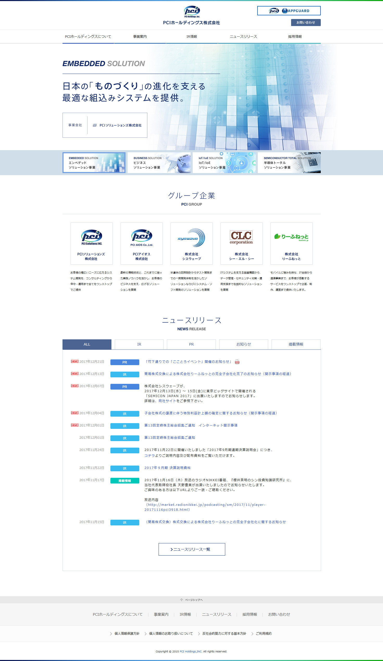
Task: Click the 掲載情報 label on 2017年11月17日
Action: pyautogui.click(x=125, y=481)
